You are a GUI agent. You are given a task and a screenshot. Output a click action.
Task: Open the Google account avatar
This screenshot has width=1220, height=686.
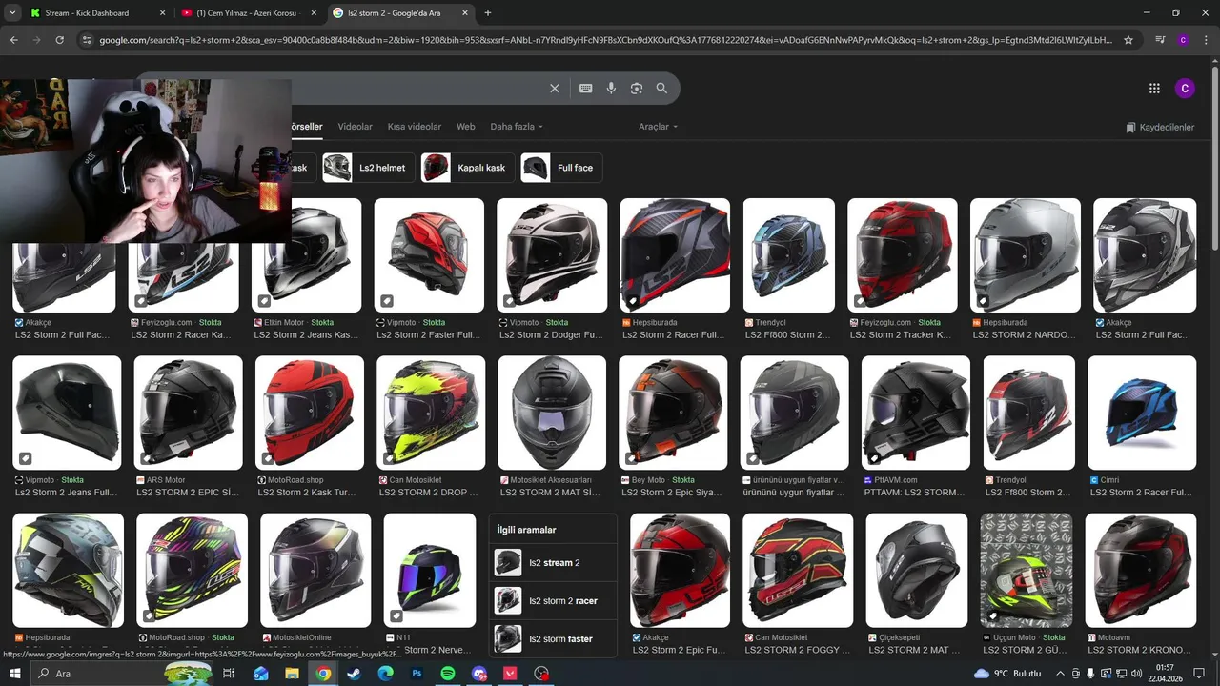1185,89
